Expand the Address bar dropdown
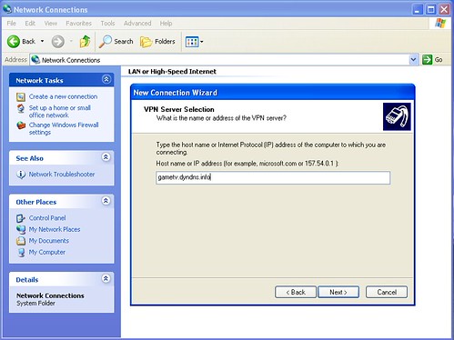Image resolution: width=454 pixels, height=340 pixels. [x=413, y=60]
